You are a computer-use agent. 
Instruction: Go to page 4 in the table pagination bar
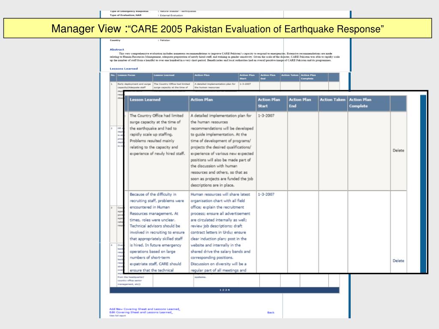tap(229, 290)
